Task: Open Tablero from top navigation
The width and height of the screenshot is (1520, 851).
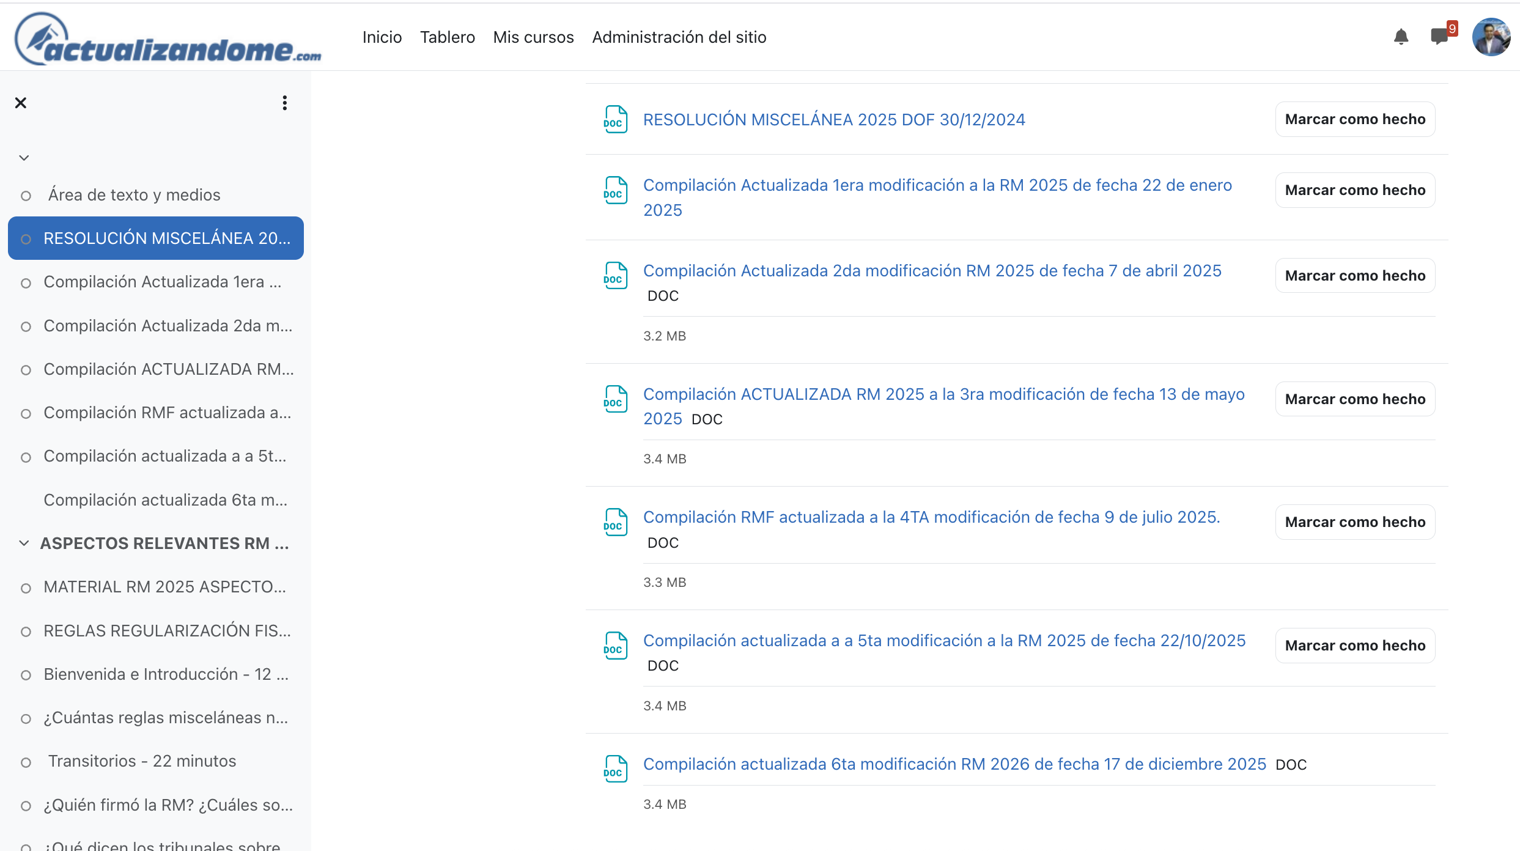Action: pyautogui.click(x=447, y=37)
